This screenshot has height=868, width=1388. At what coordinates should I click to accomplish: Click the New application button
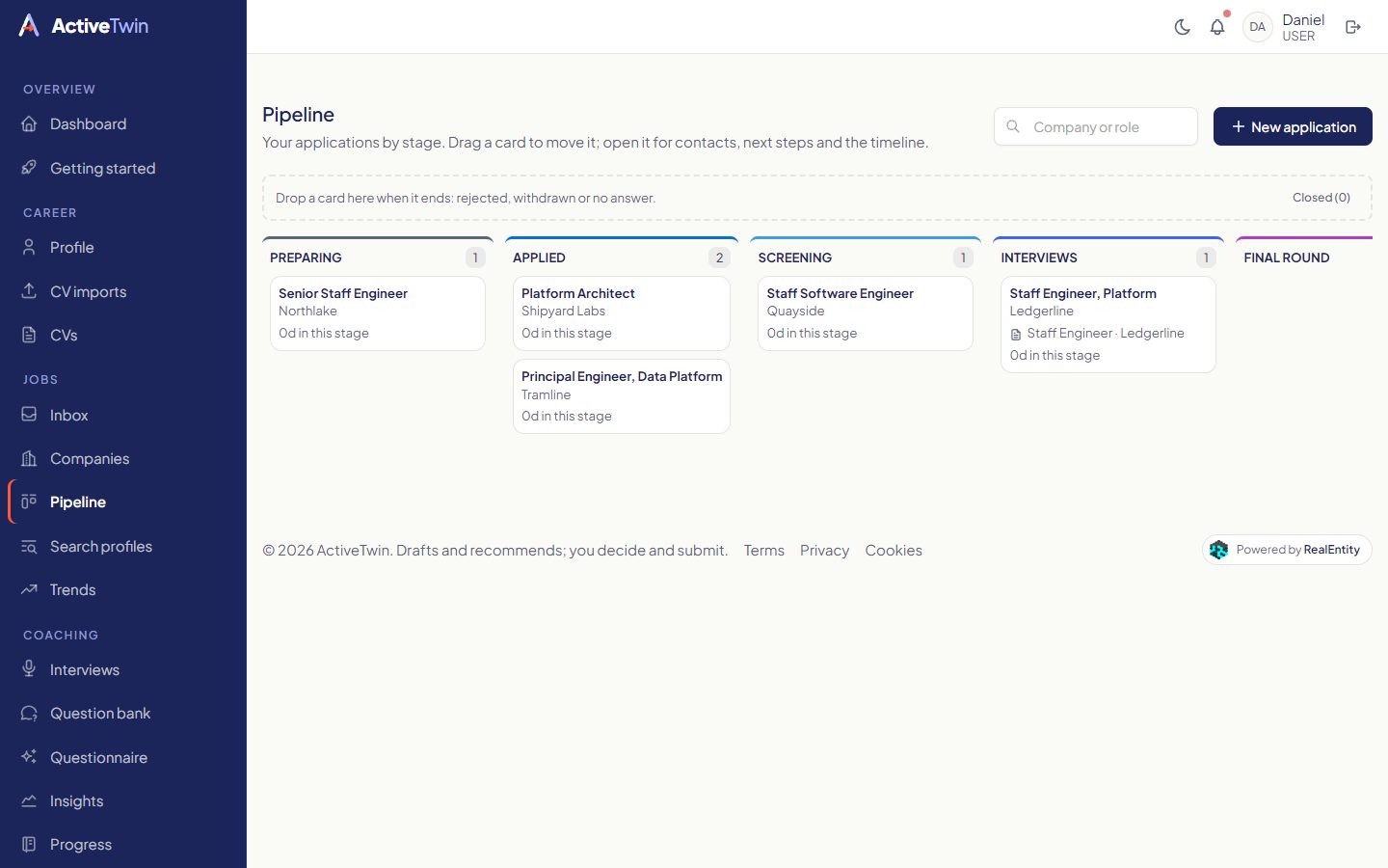pos(1293,126)
